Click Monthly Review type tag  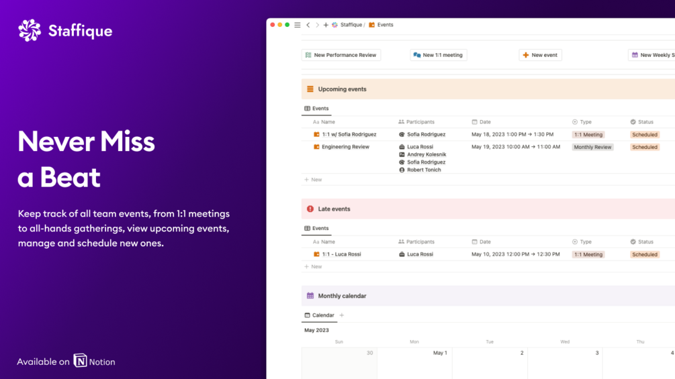coord(592,147)
